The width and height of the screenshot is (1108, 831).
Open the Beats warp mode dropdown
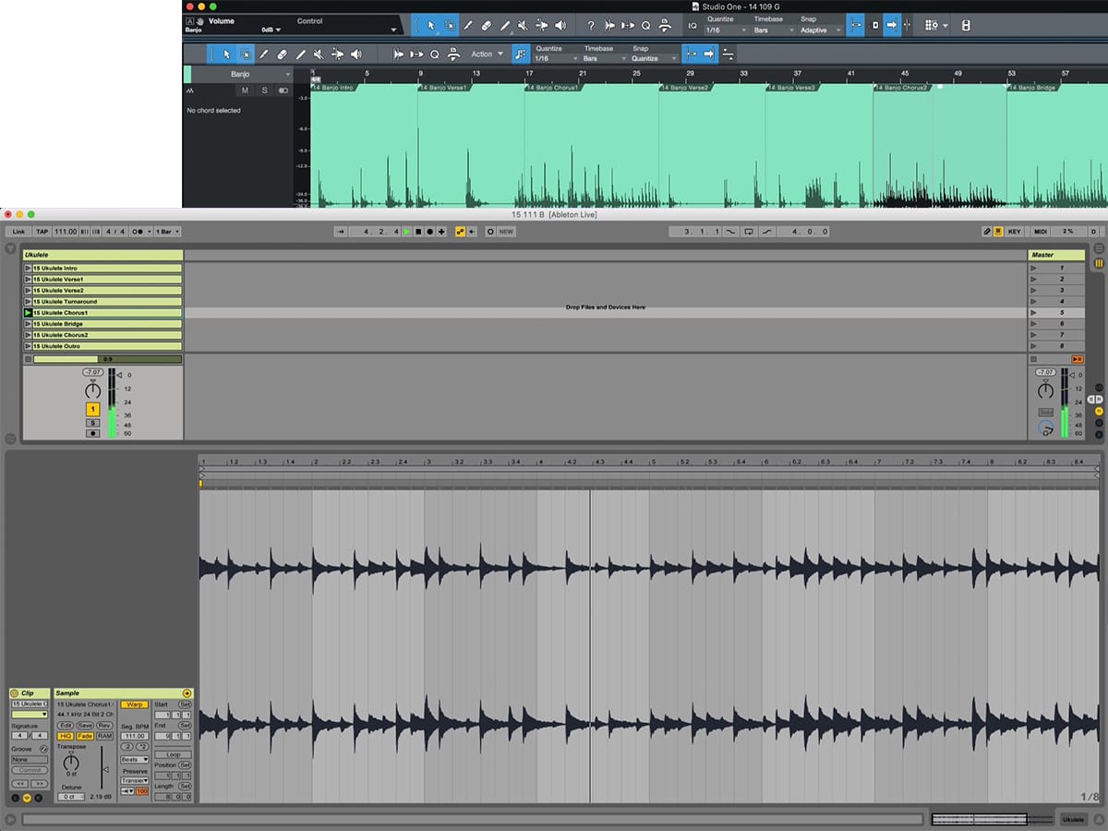coord(134,759)
